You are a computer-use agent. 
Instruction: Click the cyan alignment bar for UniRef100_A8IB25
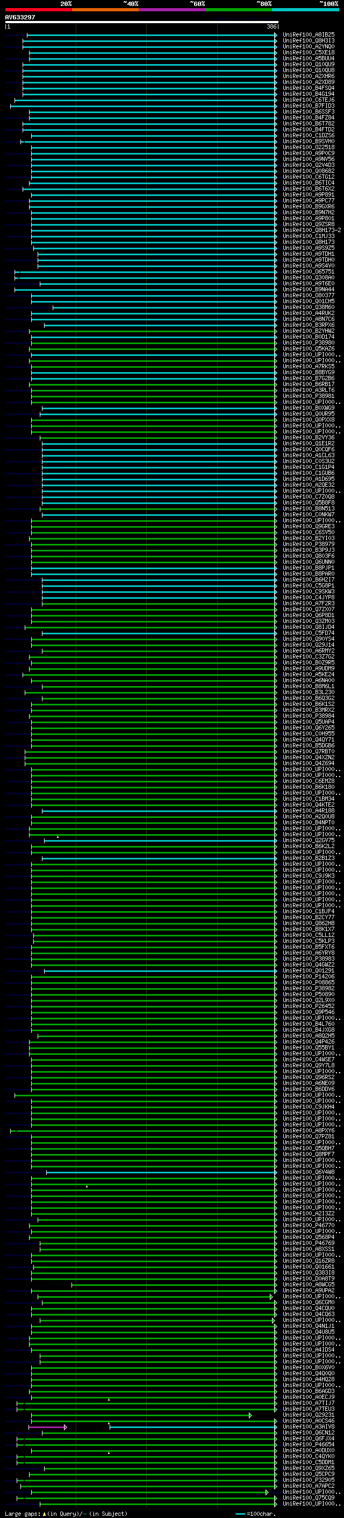(x=152, y=36)
